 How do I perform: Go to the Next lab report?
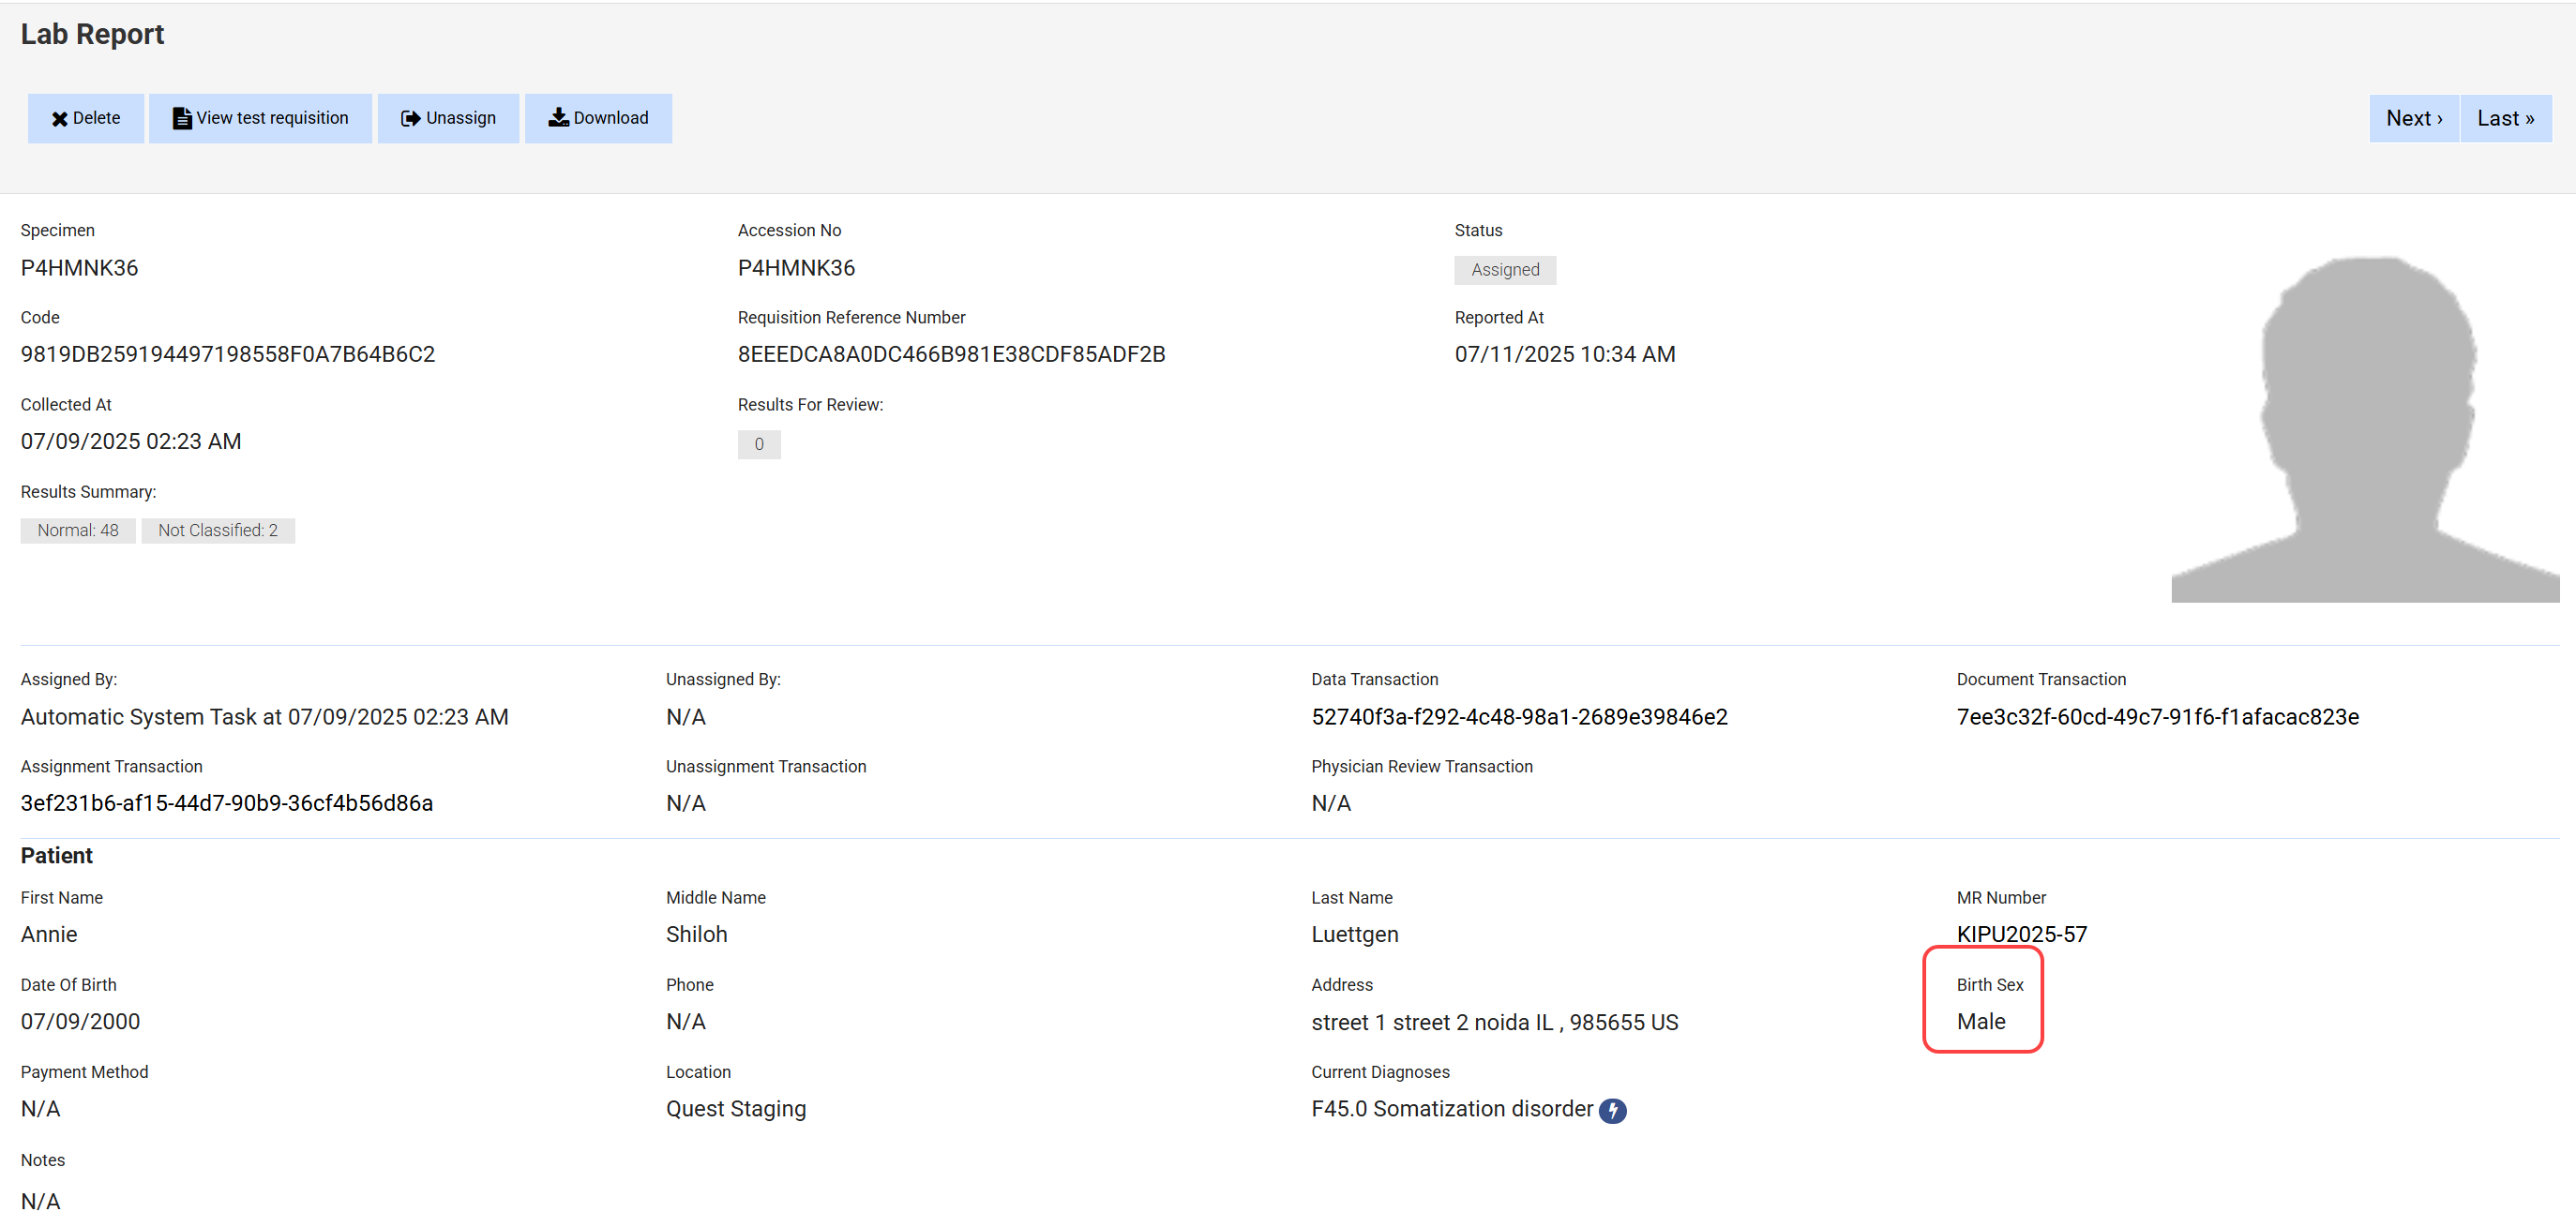click(x=2413, y=119)
